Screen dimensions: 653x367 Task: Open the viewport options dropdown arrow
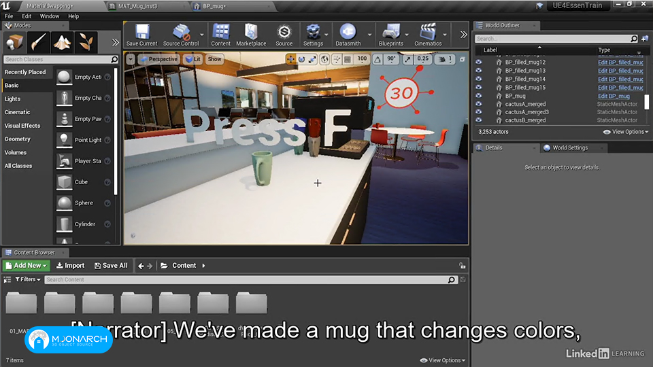coord(131,59)
